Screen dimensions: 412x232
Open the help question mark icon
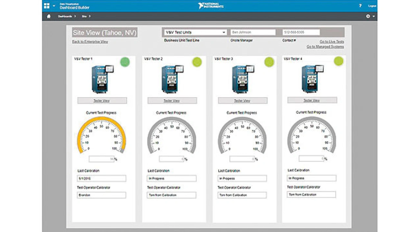[x=360, y=6]
